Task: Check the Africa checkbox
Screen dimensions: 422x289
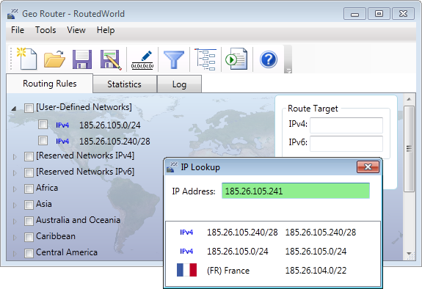Action: point(29,189)
